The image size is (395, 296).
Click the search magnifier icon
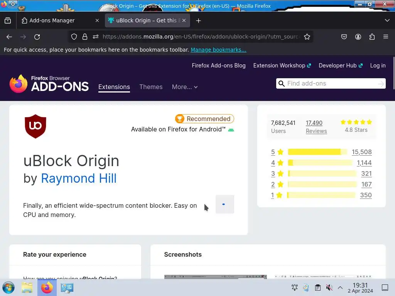(281, 84)
